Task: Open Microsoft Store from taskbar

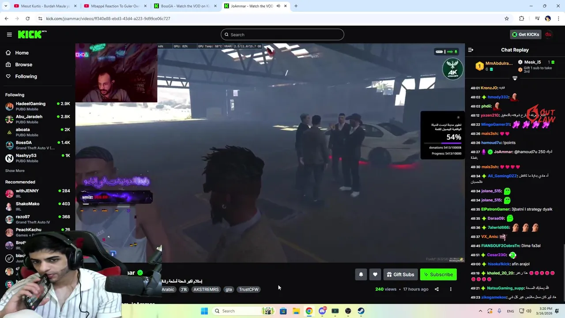Action: point(283,311)
